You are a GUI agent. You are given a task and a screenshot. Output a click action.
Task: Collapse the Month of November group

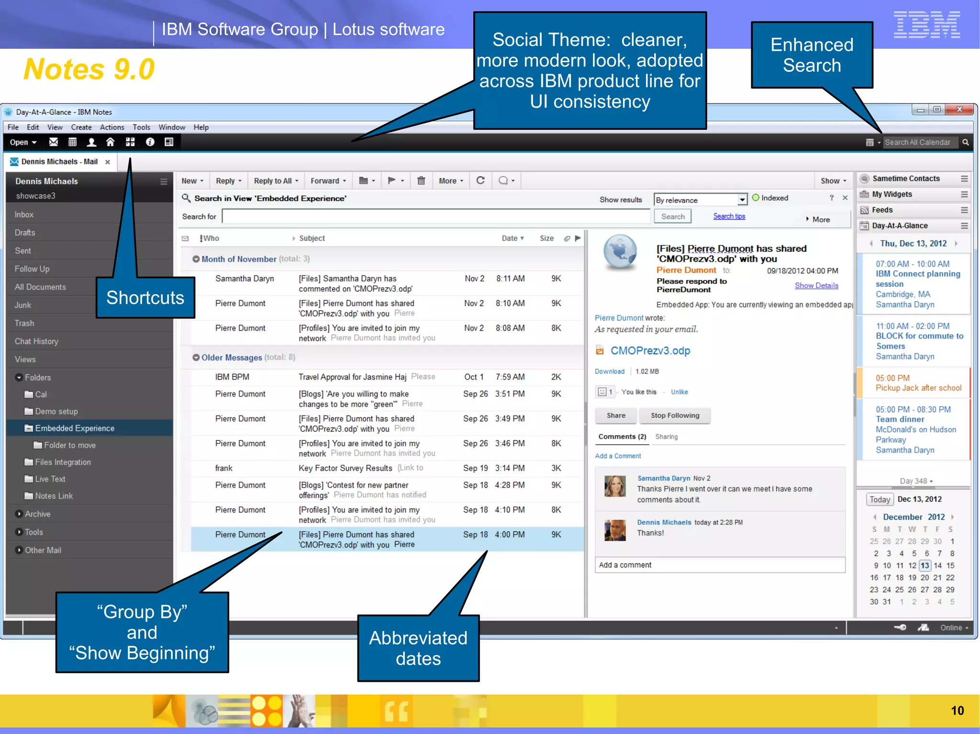point(196,259)
